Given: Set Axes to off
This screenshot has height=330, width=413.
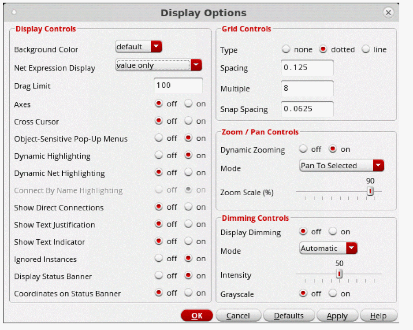Looking at the screenshot, I should pyautogui.click(x=159, y=104).
